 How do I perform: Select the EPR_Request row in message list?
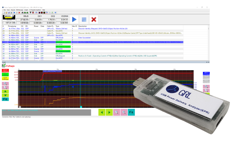(61, 56)
